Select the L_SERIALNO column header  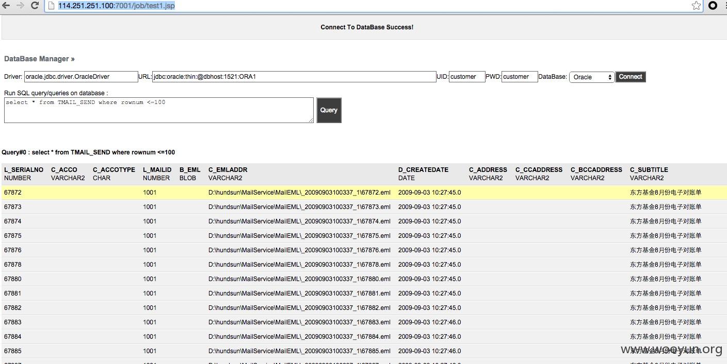point(24,170)
